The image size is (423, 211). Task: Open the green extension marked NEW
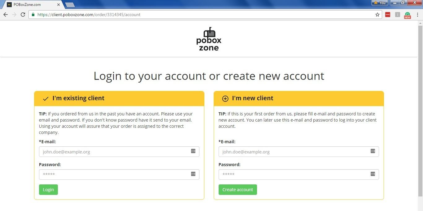click(x=408, y=15)
